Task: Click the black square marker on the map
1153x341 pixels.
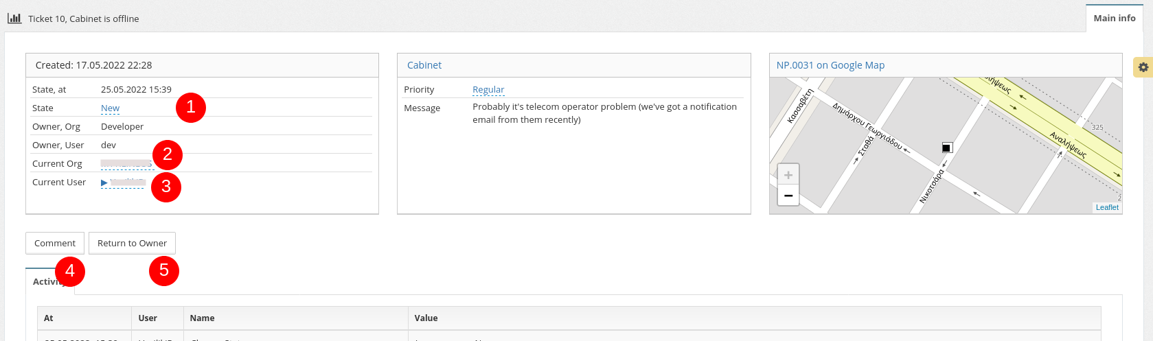Action: click(947, 148)
